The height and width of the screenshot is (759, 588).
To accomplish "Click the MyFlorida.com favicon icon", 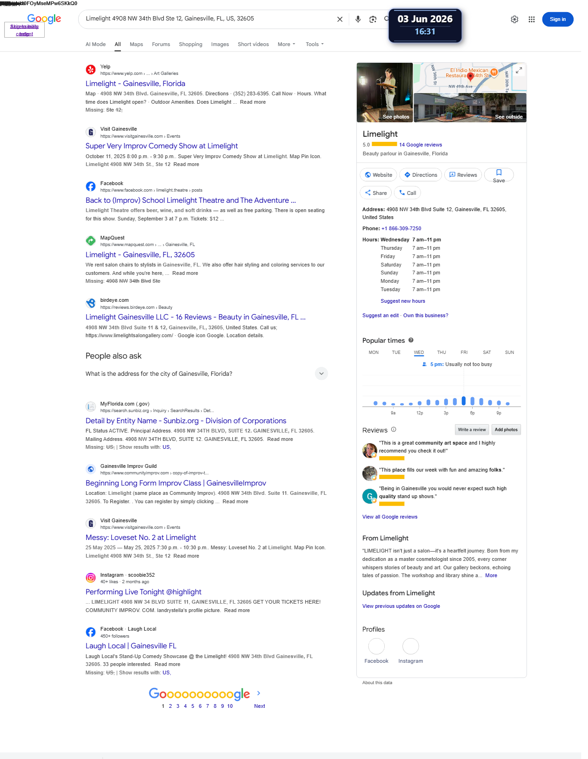I will [x=91, y=406].
